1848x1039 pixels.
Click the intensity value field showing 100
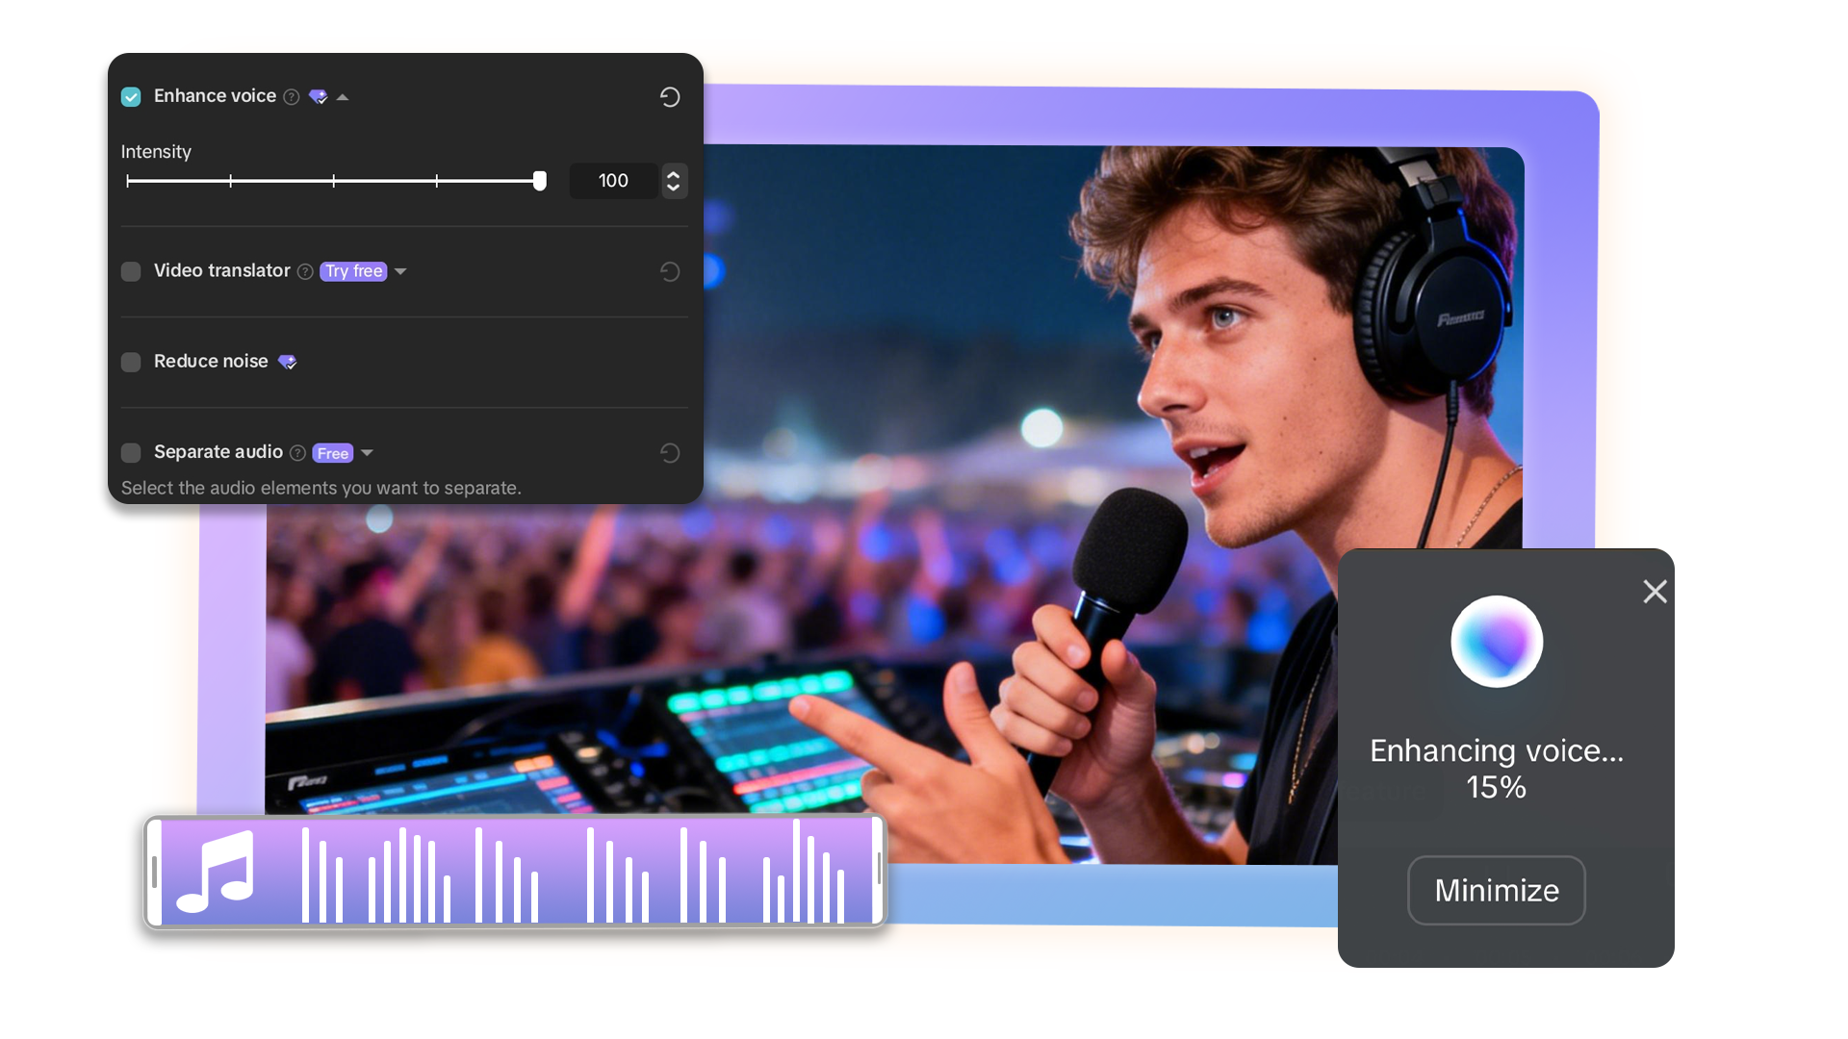pos(613,180)
